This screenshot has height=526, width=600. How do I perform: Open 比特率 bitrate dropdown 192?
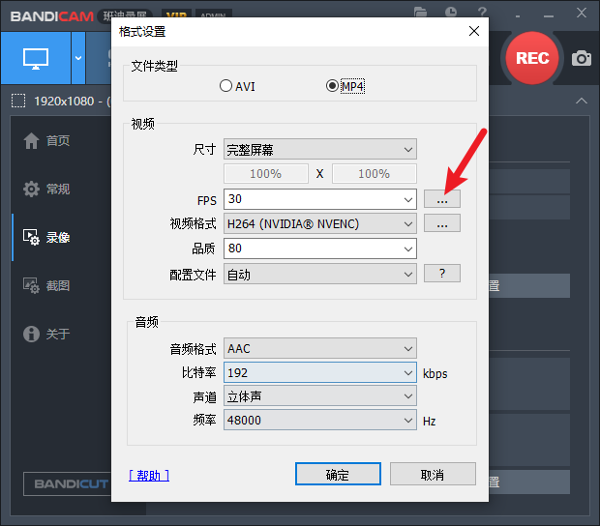(x=320, y=372)
